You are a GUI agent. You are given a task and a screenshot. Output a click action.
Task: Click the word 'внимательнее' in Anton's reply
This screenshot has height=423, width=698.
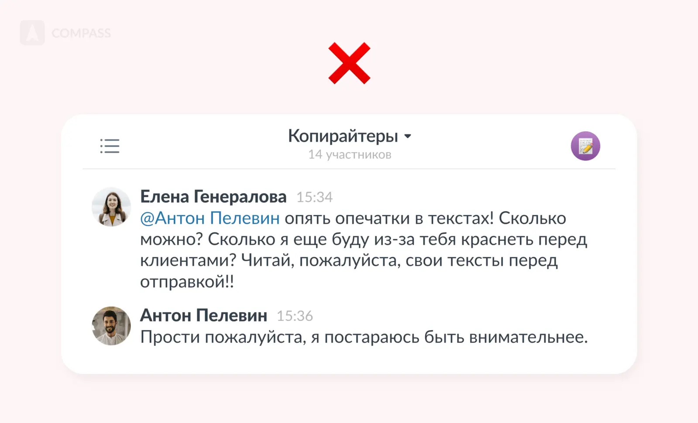click(x=528, y=337)
